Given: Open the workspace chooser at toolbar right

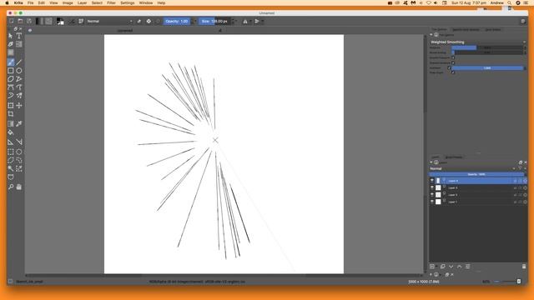Looking at the screenshot, I should pos(523,21).
